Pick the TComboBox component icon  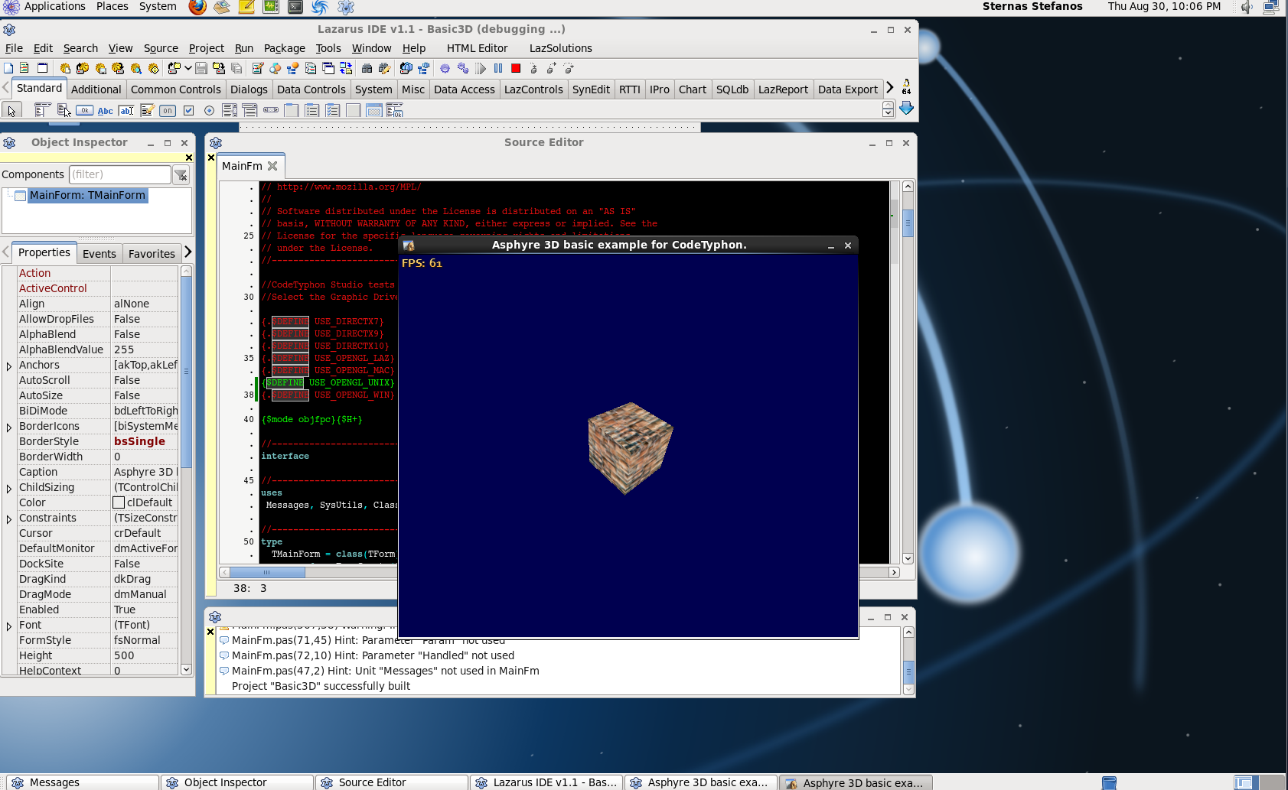pyautogui.click(x=250, y=110)
